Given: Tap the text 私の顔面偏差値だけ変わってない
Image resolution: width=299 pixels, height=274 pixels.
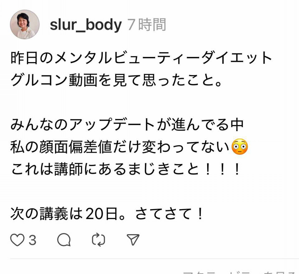Looking at the screenshot, I should [120, 147].
